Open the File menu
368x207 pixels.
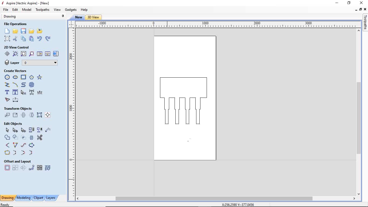pyautogui.click(x=6, y=10)
